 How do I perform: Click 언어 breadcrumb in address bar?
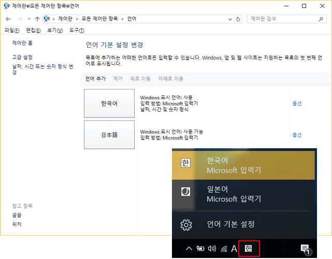[132, 19]
